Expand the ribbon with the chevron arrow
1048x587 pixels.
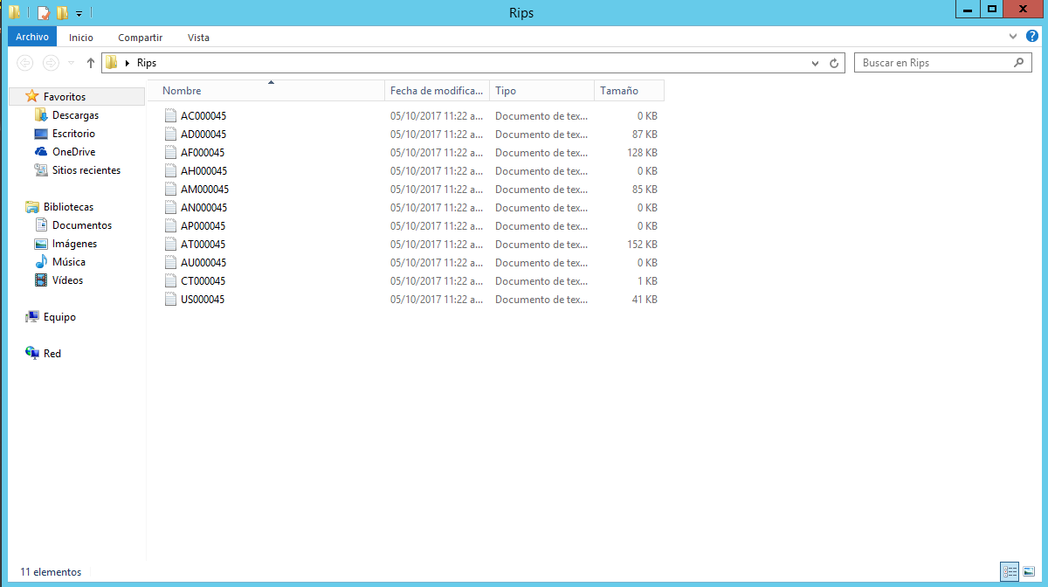point(1013,37)
